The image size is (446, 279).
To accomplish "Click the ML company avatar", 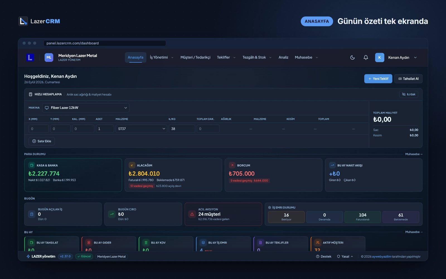I will coord(49,57).
